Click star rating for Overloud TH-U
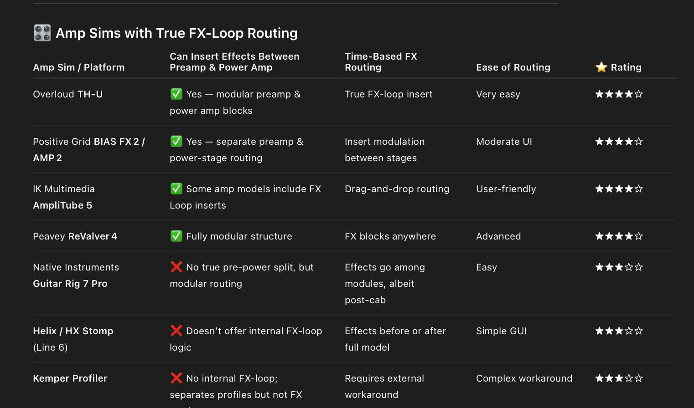 (619, 94)
